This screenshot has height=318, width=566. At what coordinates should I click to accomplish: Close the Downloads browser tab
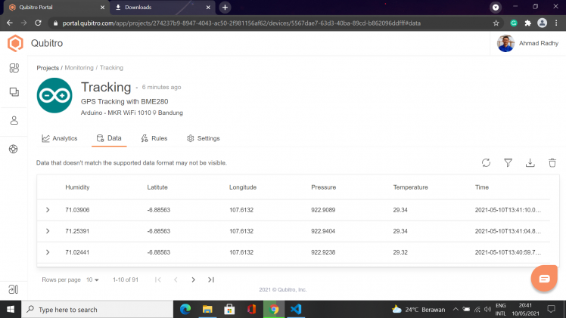click(x=208, y=8)
